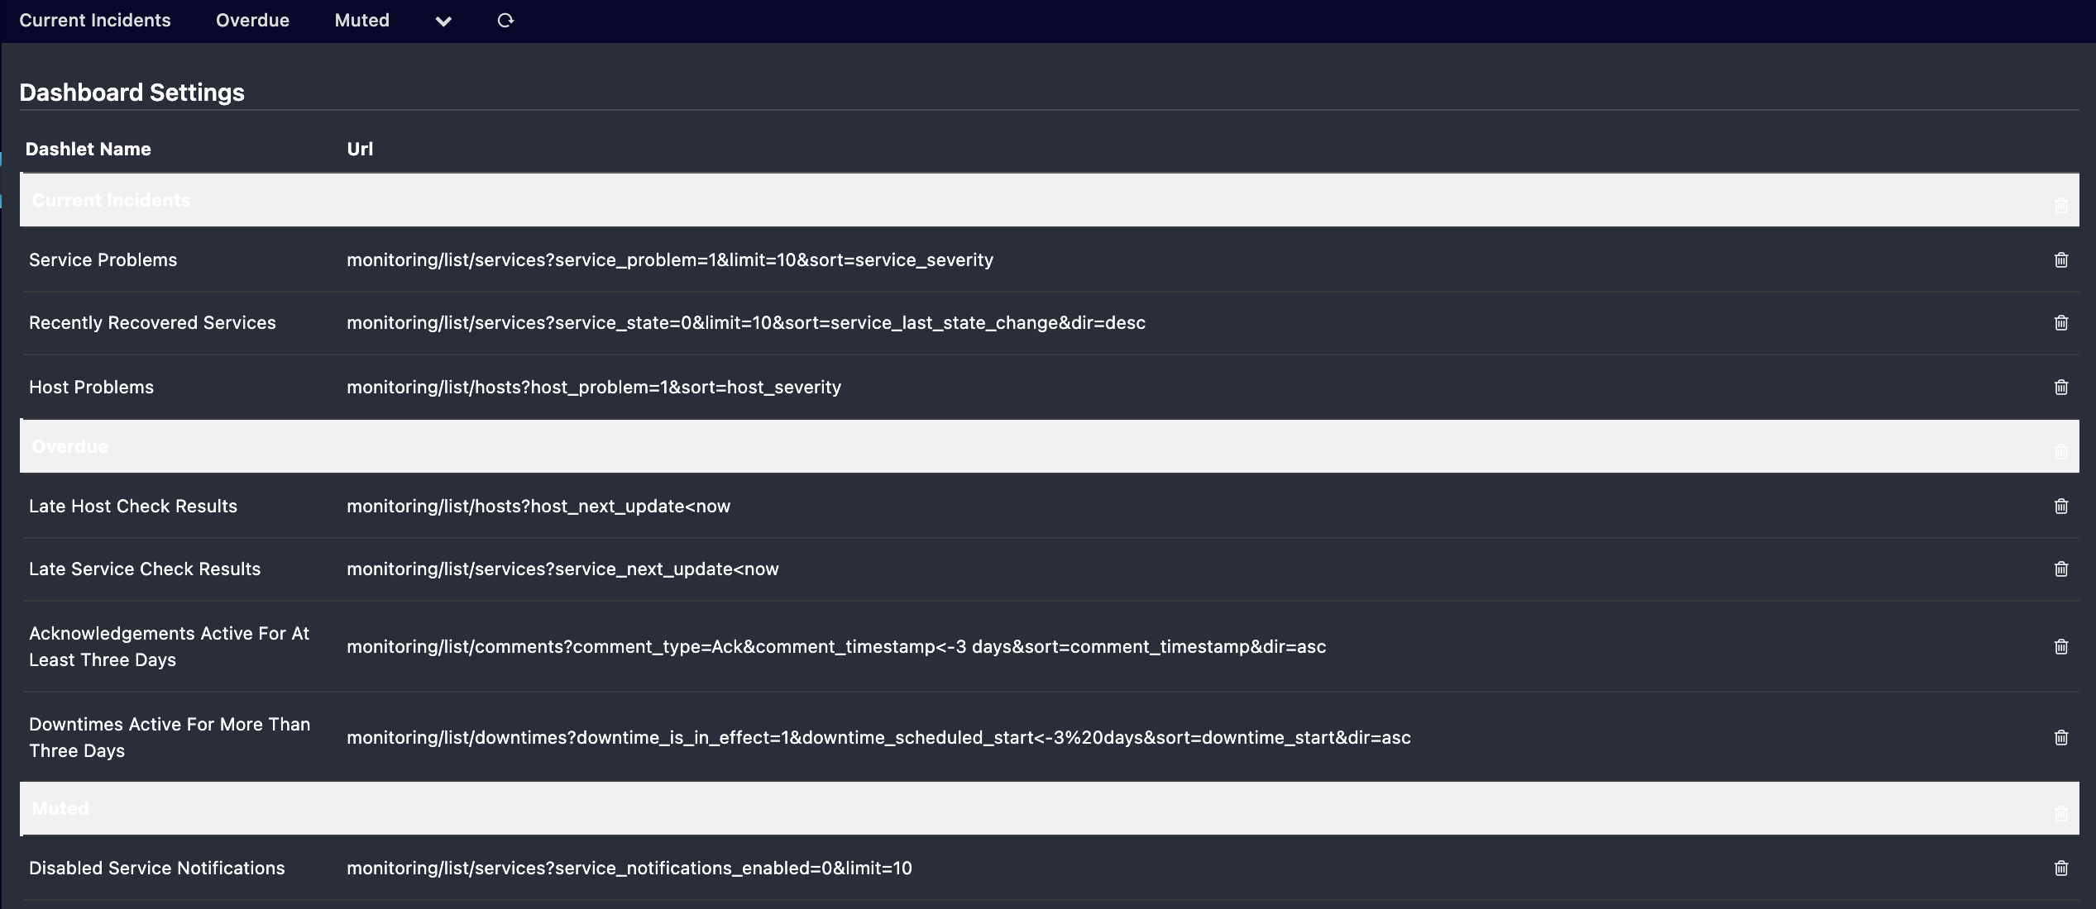This screenshot has height=909, width=2096.
Task: Expand the tabs dropdown chevron
Action: coord(443,21)
